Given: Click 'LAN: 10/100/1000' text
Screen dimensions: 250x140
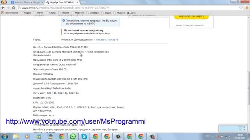Looking at the screenshot, I should tap(44, 103).
